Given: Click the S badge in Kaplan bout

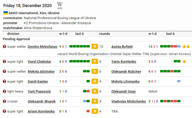Looking at the screenshot, I should [95, 81].
